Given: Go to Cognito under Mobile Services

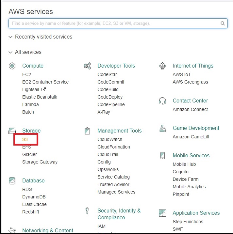Looking at the screenshot, I should [x=180, y=172].
